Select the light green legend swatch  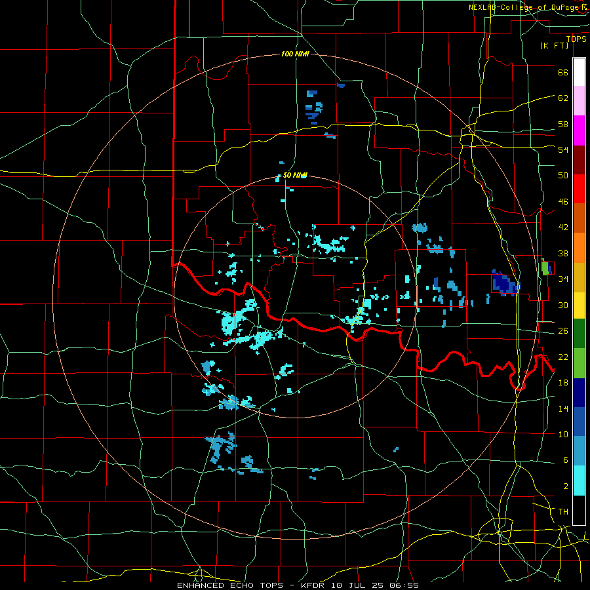tap(579, 363)
